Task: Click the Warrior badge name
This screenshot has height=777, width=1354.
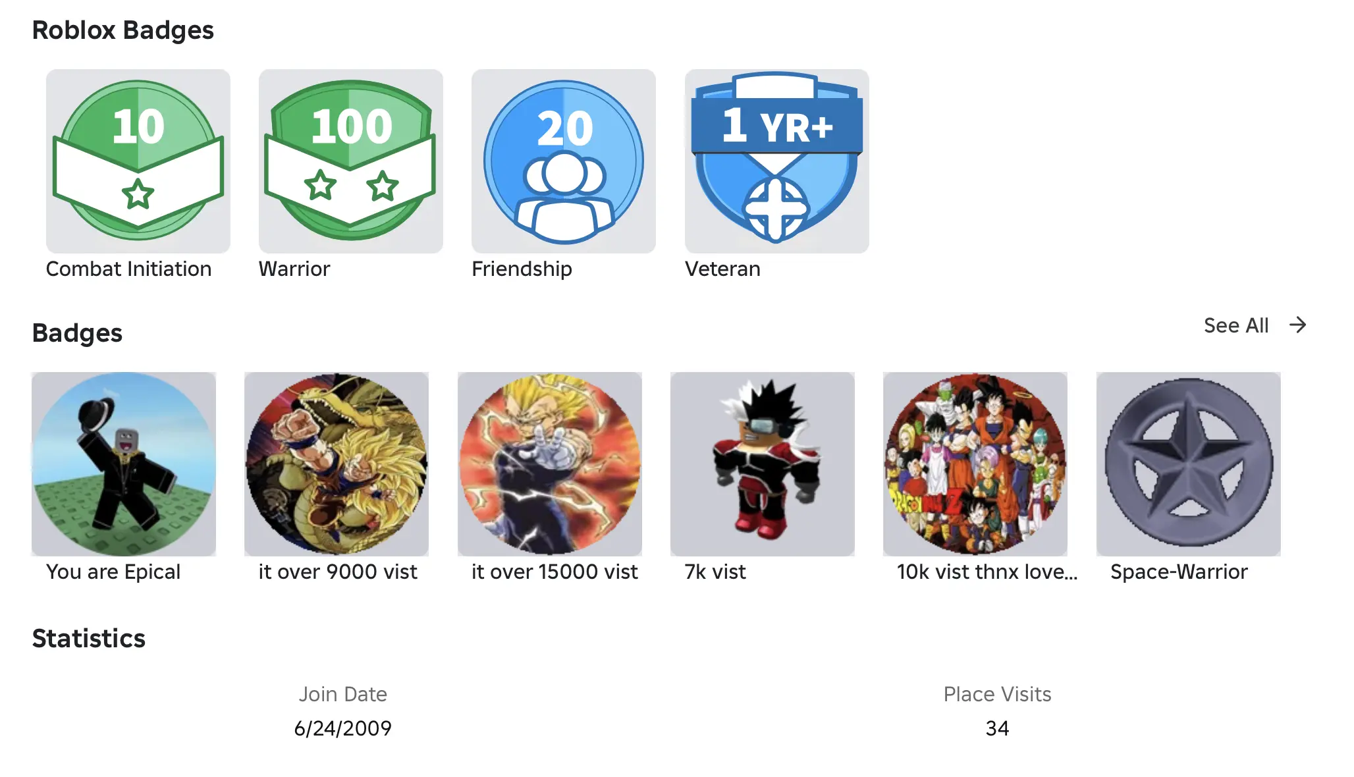Action: click(x=294, y=269)
